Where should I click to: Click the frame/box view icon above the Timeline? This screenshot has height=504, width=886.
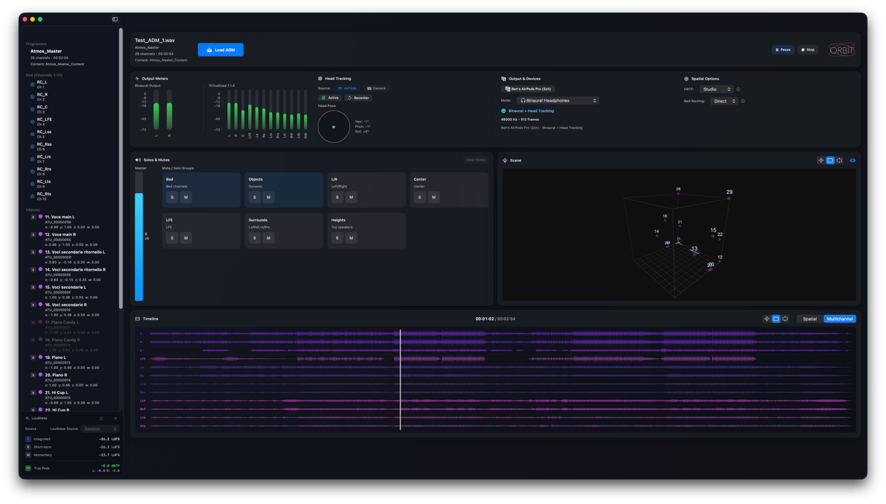pos(776,319)
